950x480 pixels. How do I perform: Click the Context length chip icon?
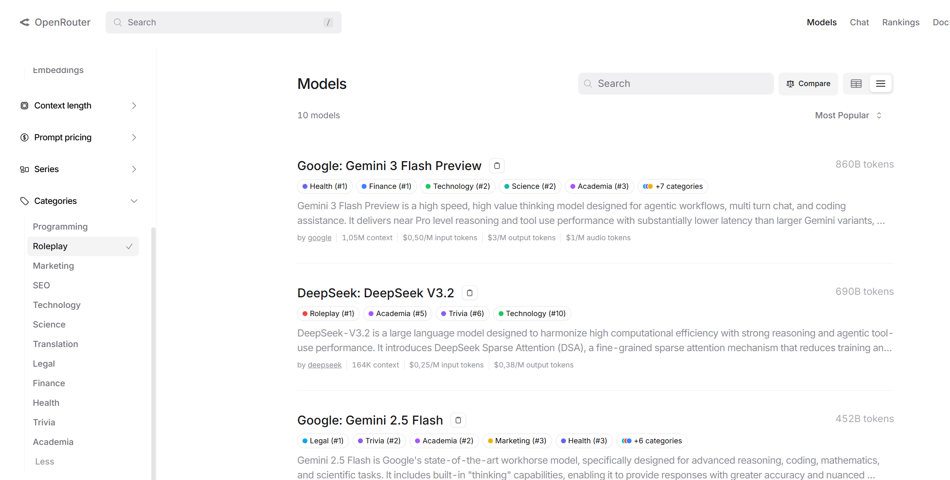pyautogui.click(x=24, y=106)
